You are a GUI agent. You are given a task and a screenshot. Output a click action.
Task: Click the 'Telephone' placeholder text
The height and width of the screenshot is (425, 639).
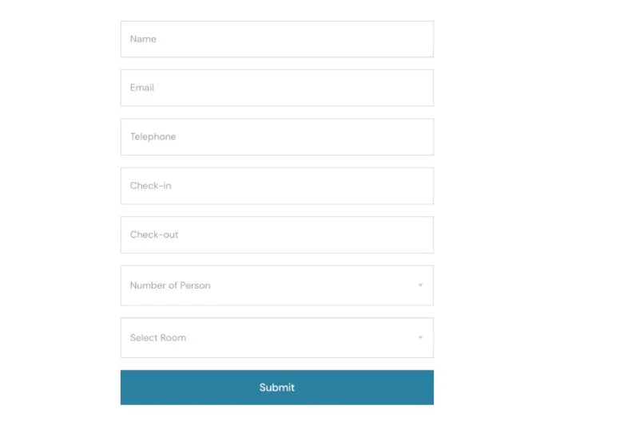[153, 136]
